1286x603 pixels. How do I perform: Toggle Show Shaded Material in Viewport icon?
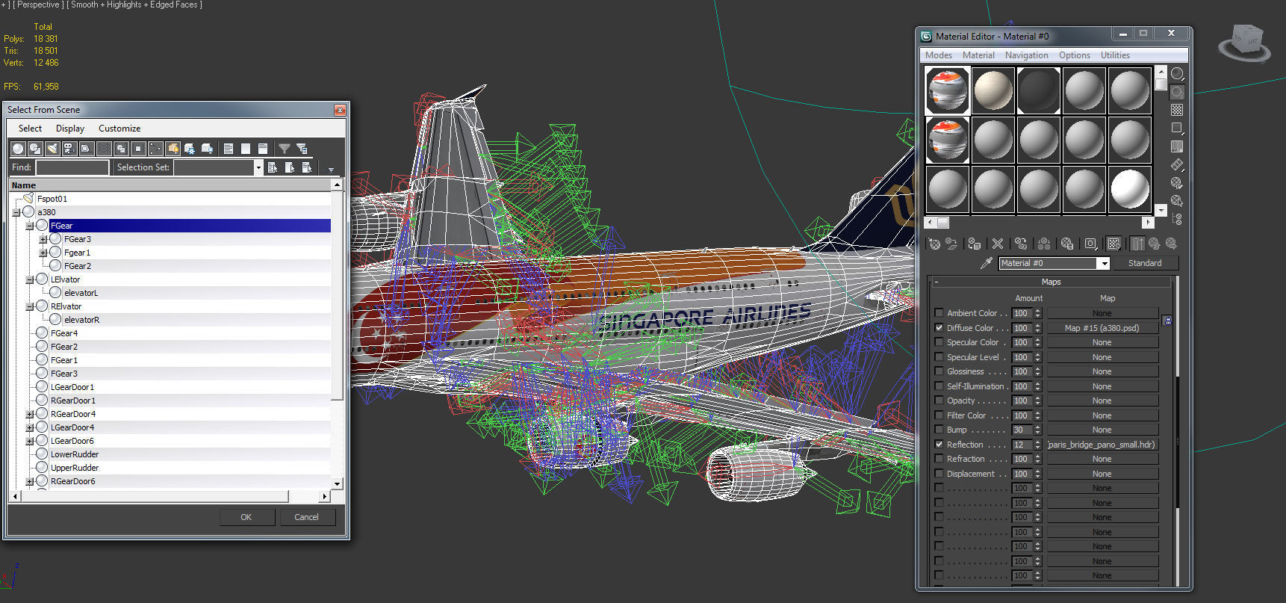click(x=1113, y=244)
